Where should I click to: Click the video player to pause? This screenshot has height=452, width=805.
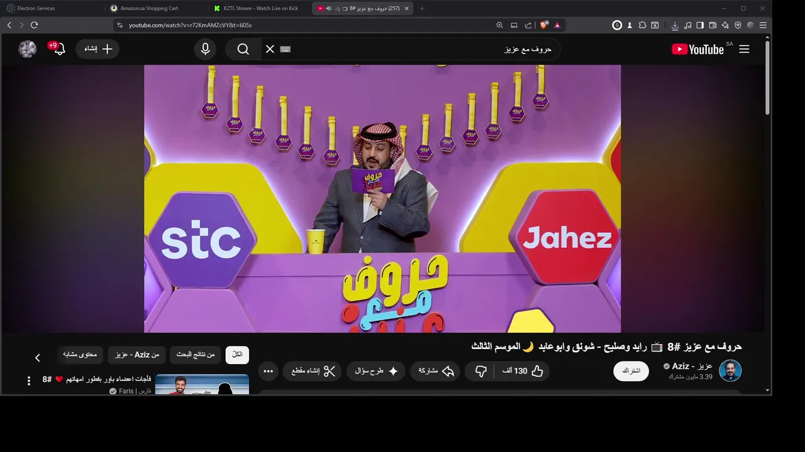[382, 198]
